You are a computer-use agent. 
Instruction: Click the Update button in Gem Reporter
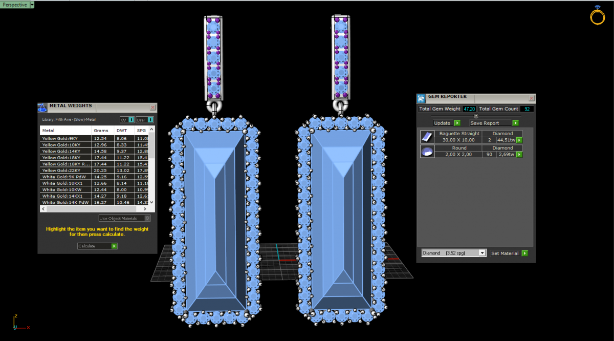pyautogui.click(x=442, y=123)
